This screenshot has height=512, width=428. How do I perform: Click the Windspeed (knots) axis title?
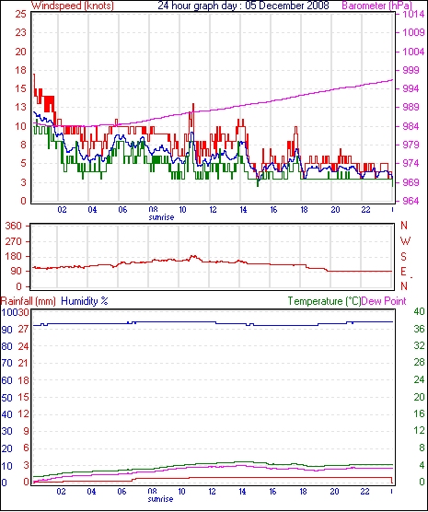click(x=73, y=6)
